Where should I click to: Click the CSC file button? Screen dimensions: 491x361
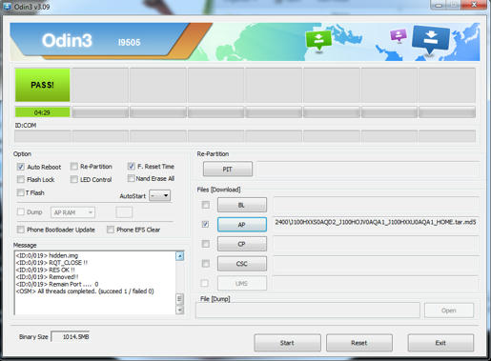242,264
